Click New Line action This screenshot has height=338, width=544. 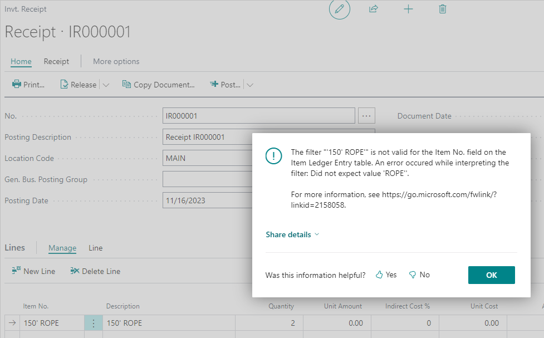(x=33, y=271)
